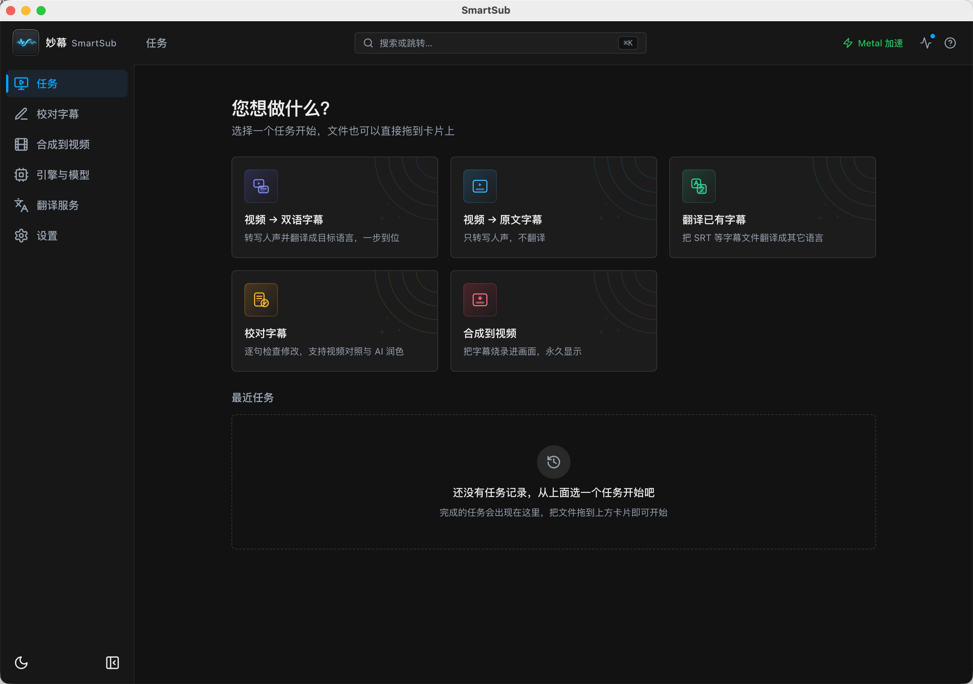
Task: Click the magnifier icon in search bar
Action: 368,43
